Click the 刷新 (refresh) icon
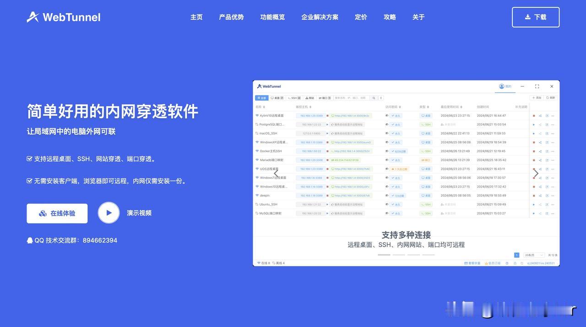Screen dimensions: 586x327 [548, 98]
